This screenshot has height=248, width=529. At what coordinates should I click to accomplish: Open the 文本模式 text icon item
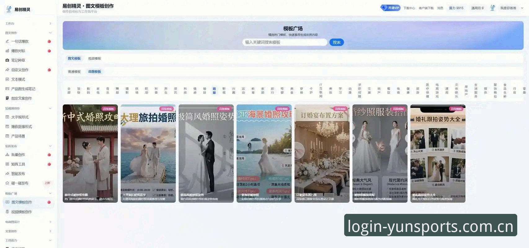click(x=7, y=79)
